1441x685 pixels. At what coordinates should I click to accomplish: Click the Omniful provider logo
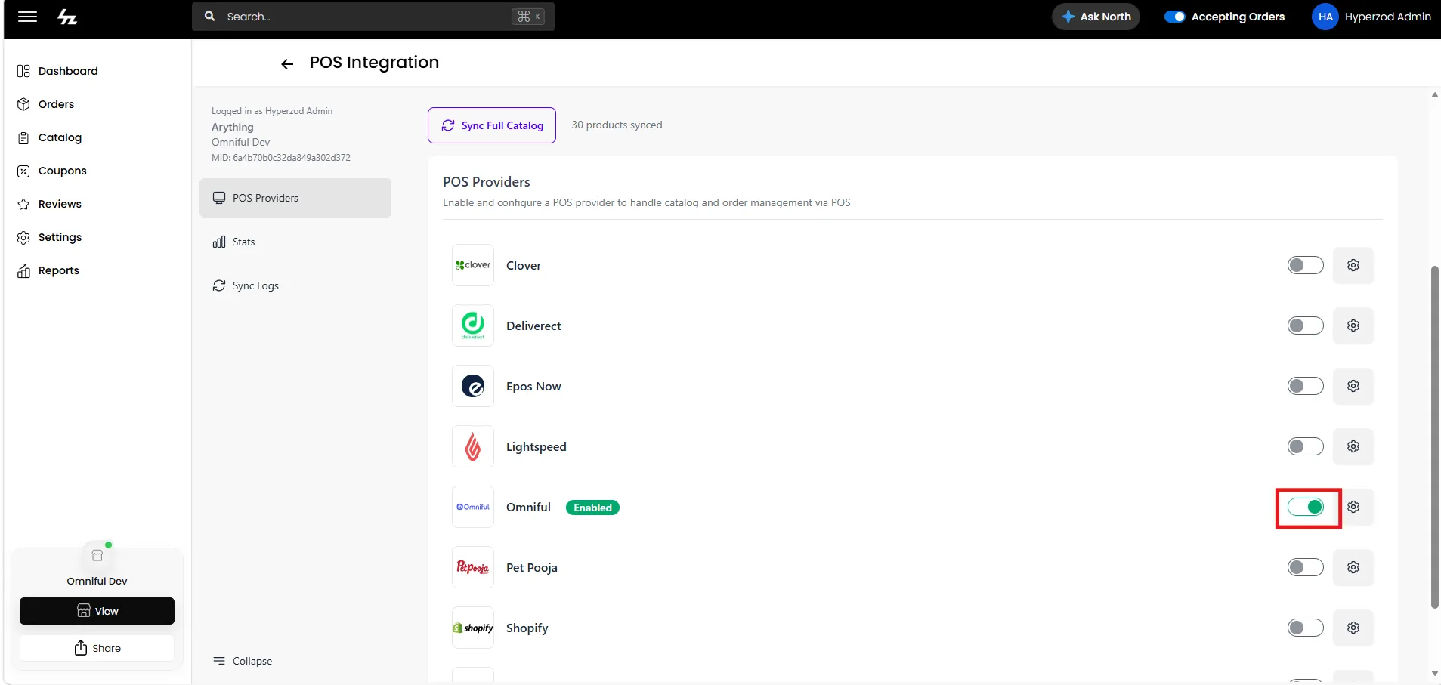[473, 507]
